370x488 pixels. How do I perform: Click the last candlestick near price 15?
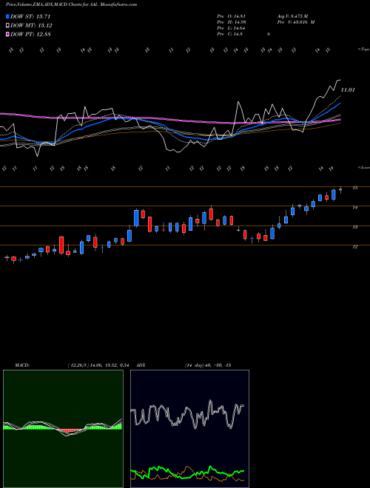pos(340,189)
